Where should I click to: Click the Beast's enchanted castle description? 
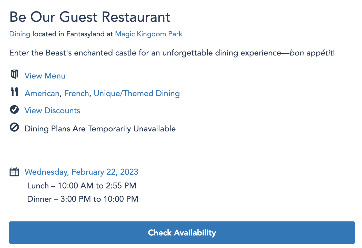(172, 53)
